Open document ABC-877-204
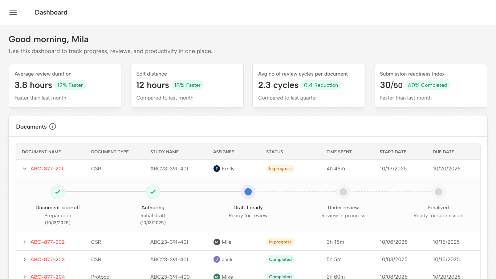The width and height of the screenshot is (496, 279). click(x=48, y=276)
